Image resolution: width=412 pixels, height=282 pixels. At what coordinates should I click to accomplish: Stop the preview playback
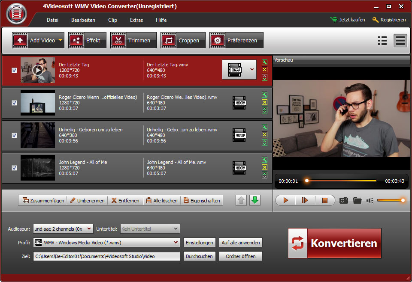coord(325,201)
